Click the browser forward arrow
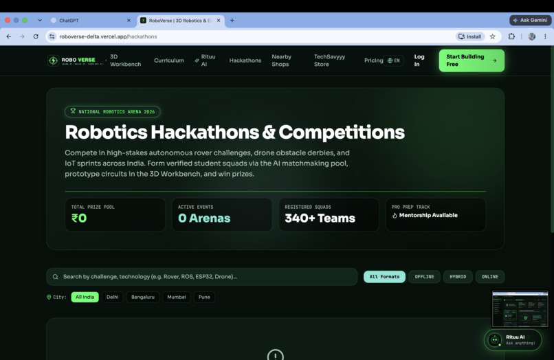 pyautogui.click(x=22, y=36)
